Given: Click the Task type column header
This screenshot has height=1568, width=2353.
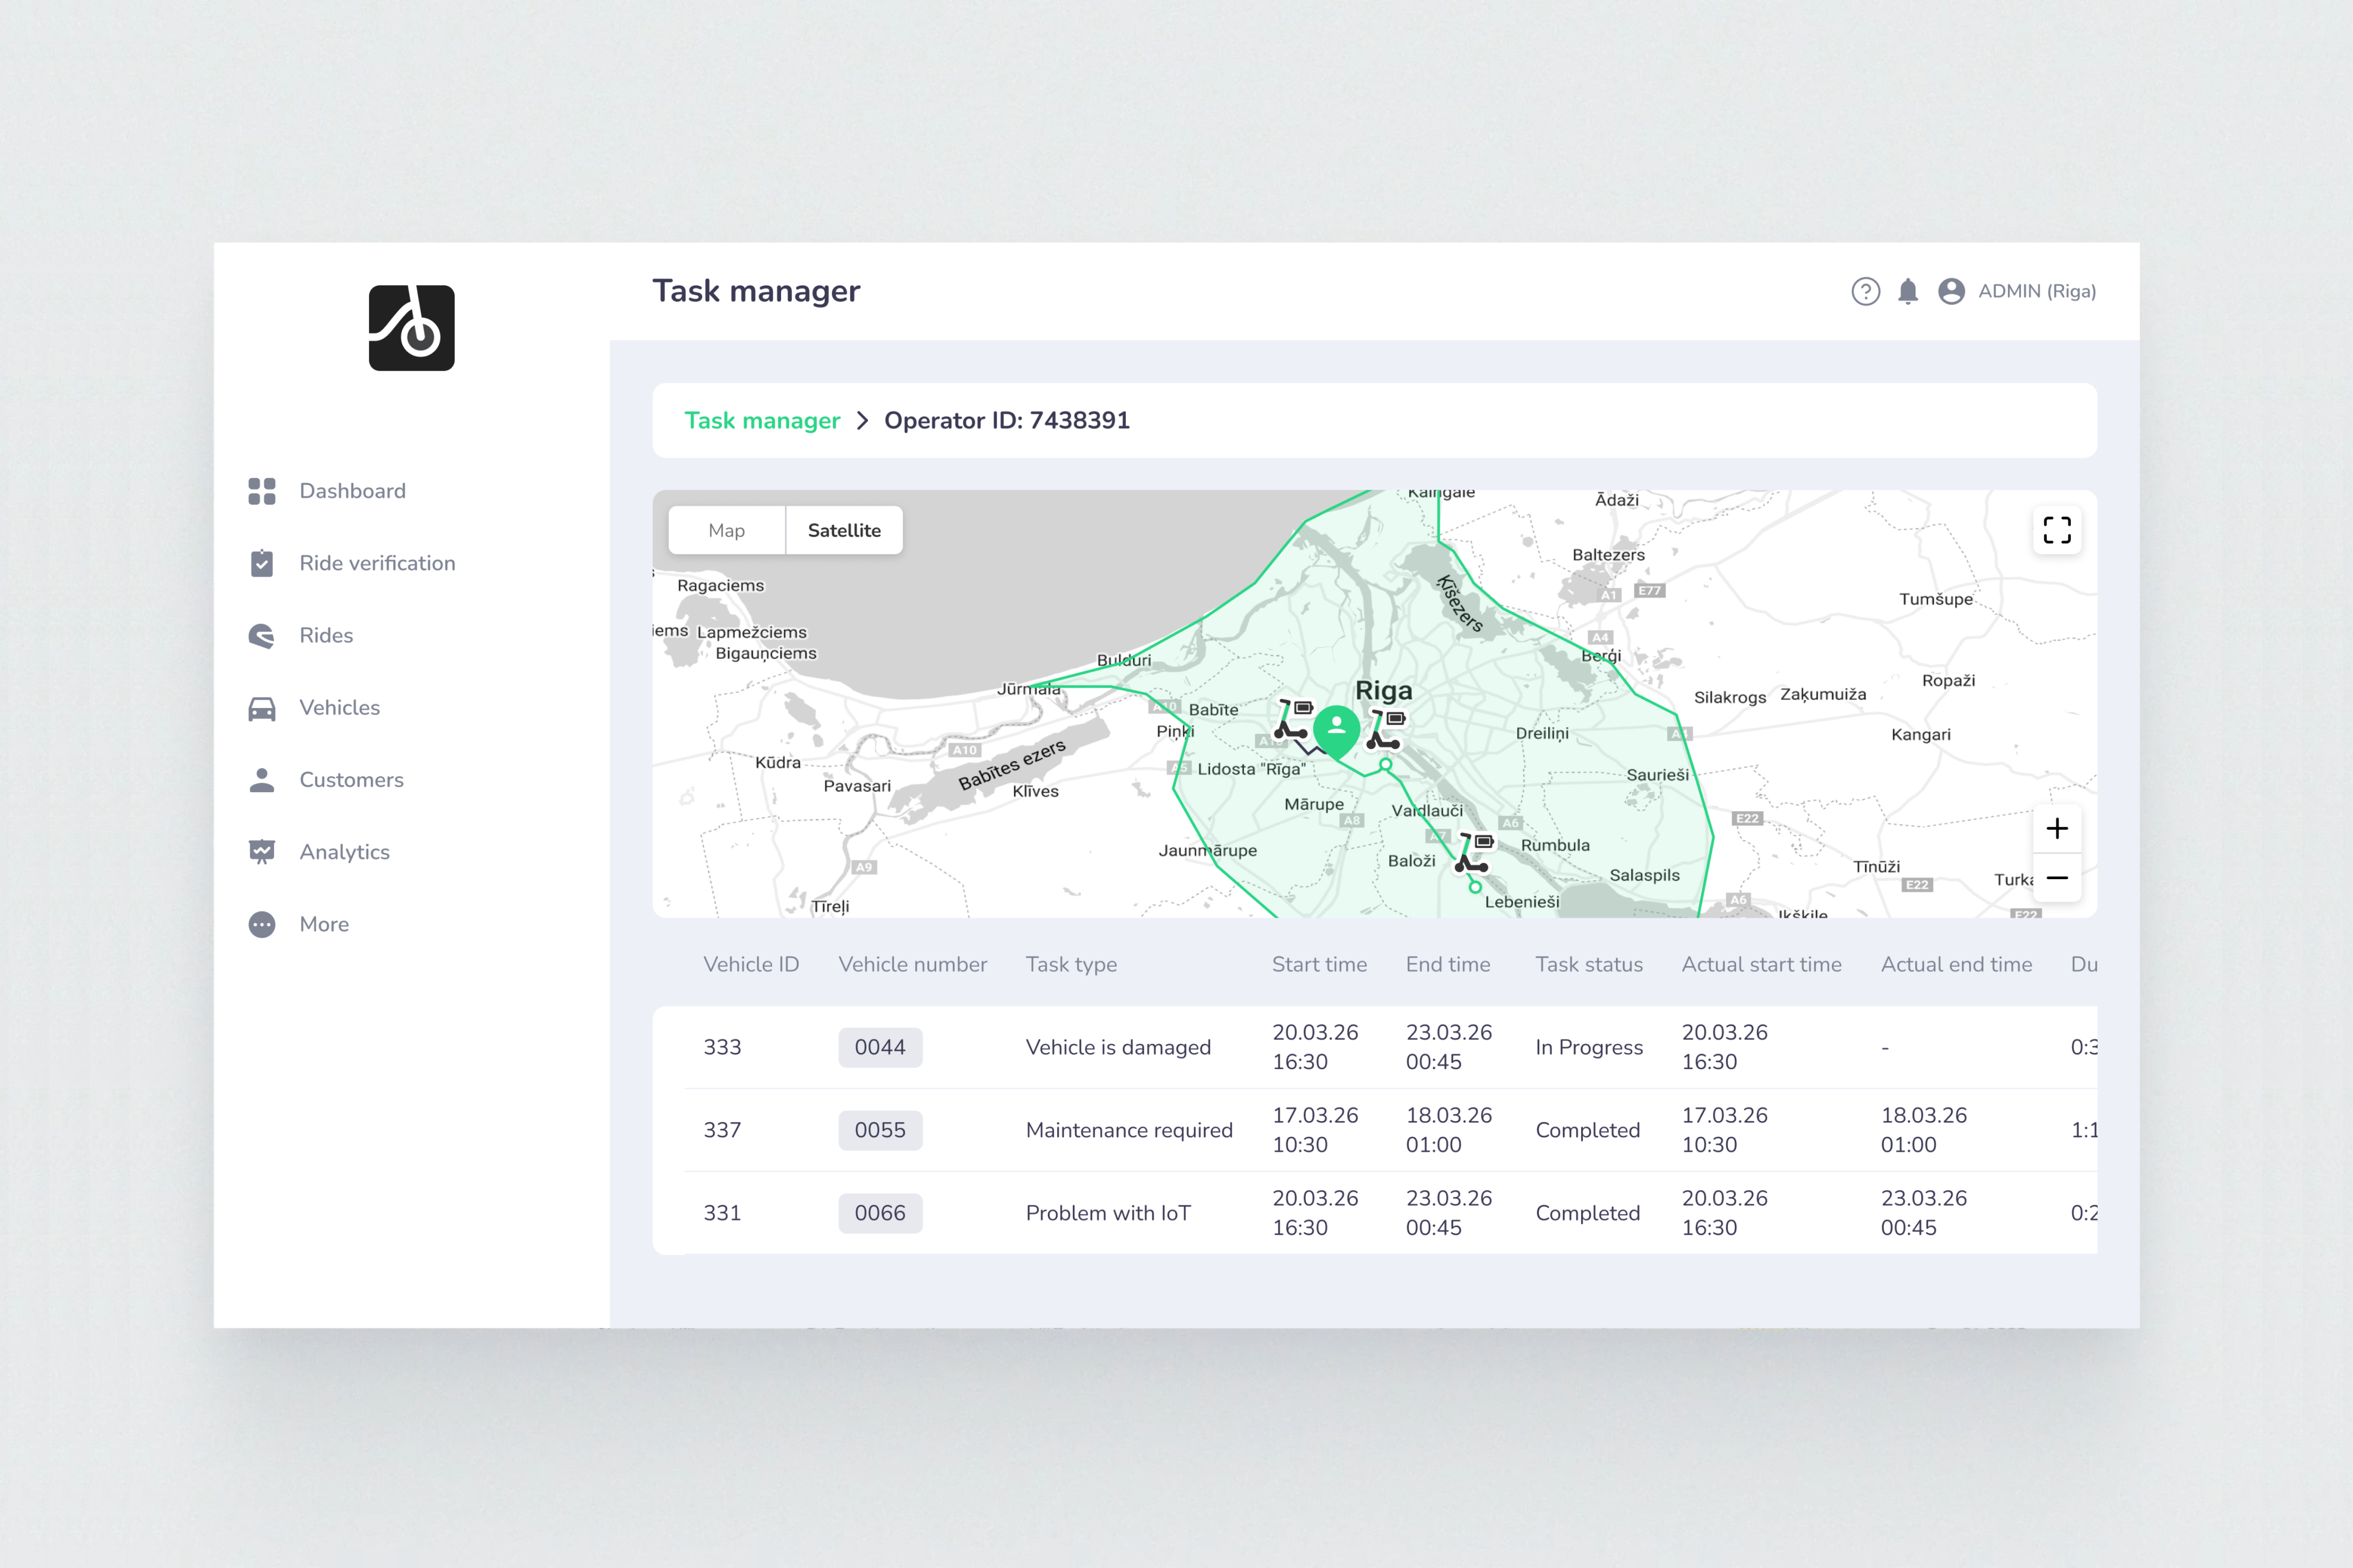Looking at the screenshot, I should [1072, 965].
